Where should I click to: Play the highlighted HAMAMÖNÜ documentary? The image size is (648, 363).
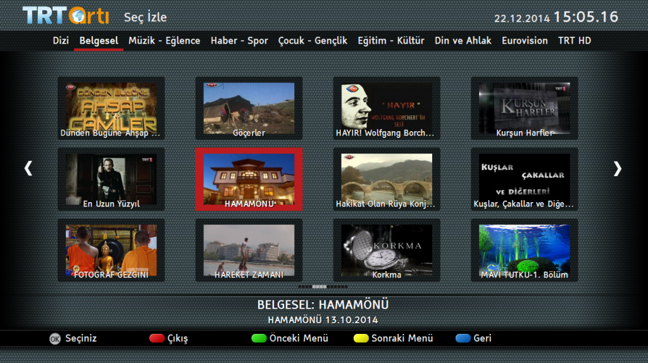pyautogui.click(x=249, y=179)
